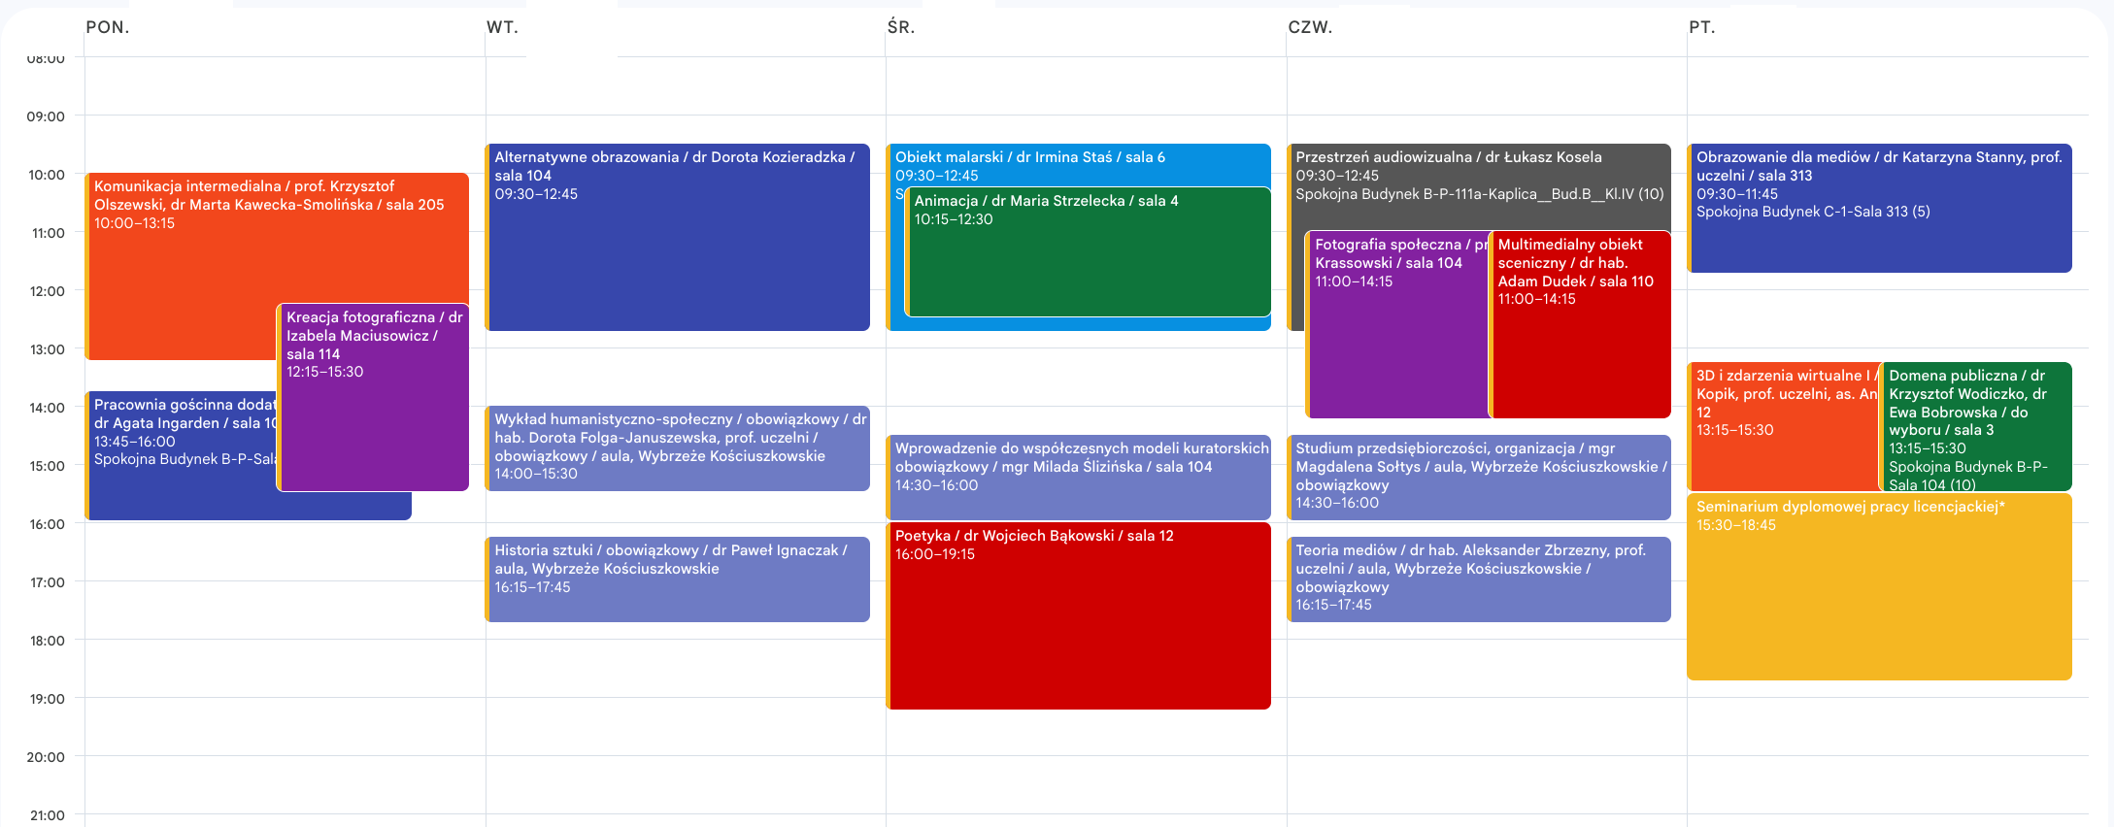
Task: Open the Wykład humanistyczno-społeczny event
Action: [x=678, y=448]
